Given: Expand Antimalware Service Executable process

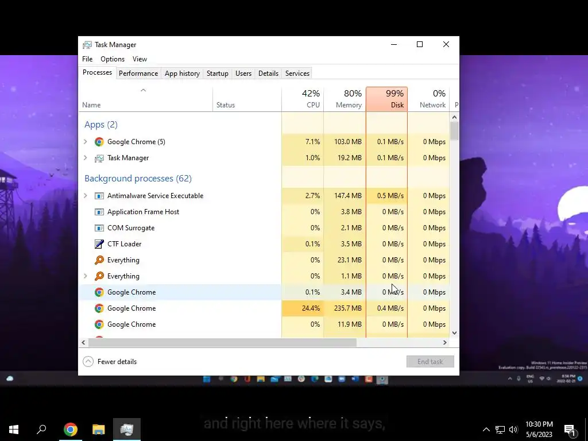Looking at the screenshot, I should click(x=86, y=196).
